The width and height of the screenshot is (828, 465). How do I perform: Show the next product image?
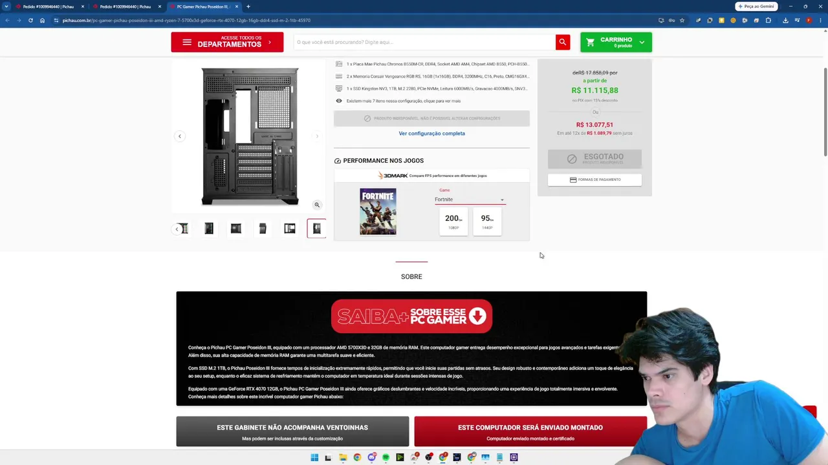[317, 136]
